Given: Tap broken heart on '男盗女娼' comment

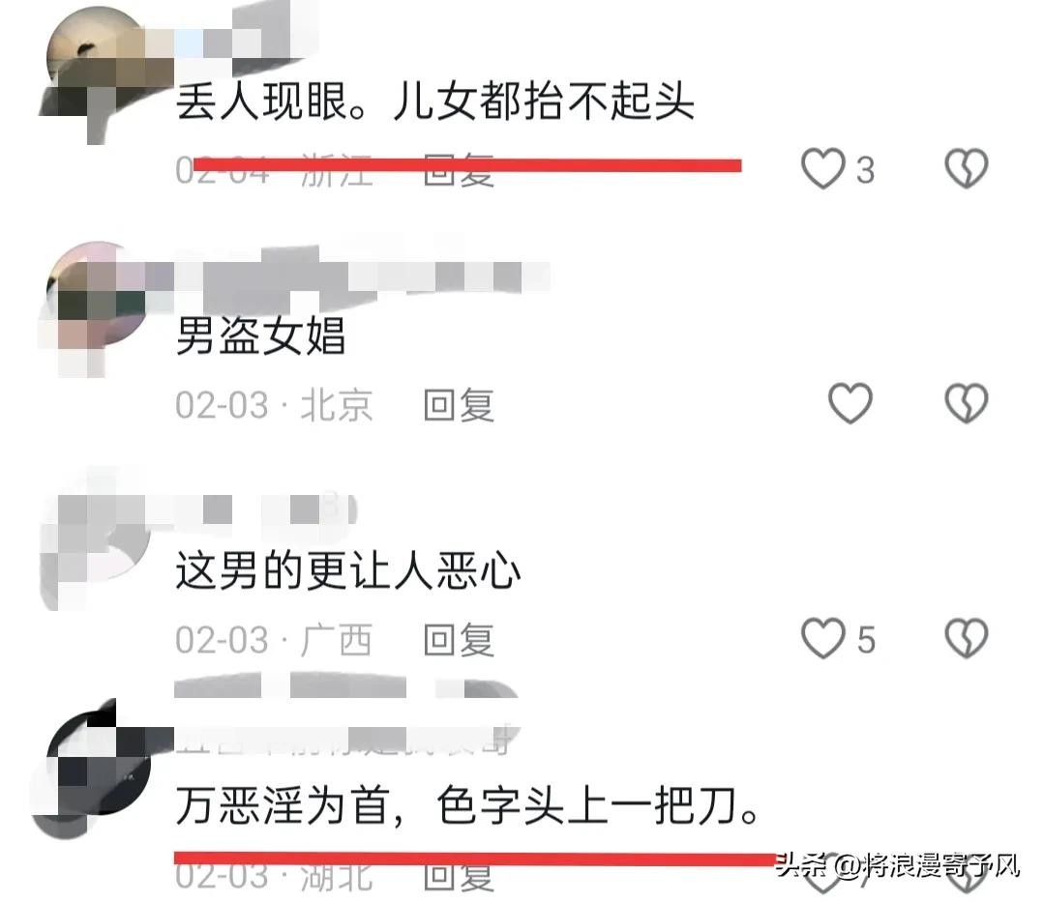Looking at the screenshot, I should (966, 403).
